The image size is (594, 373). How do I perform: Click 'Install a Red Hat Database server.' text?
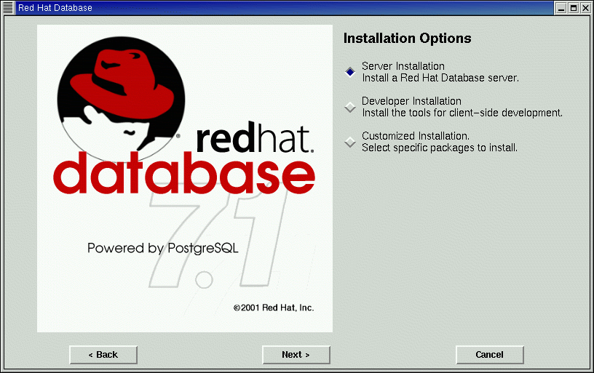point(440,78)
